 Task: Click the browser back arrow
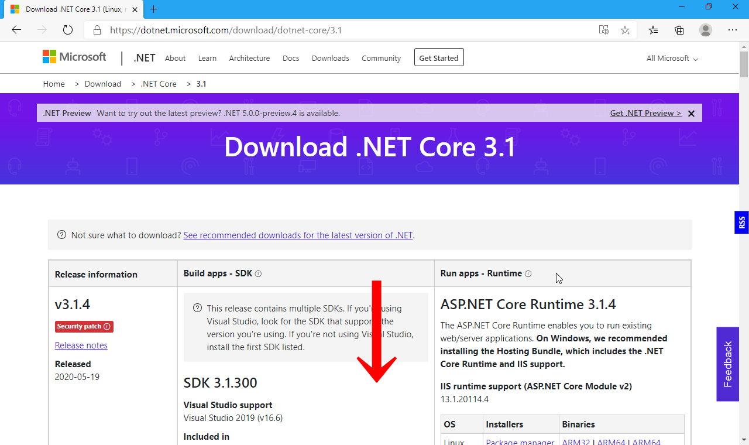(16, 30)
